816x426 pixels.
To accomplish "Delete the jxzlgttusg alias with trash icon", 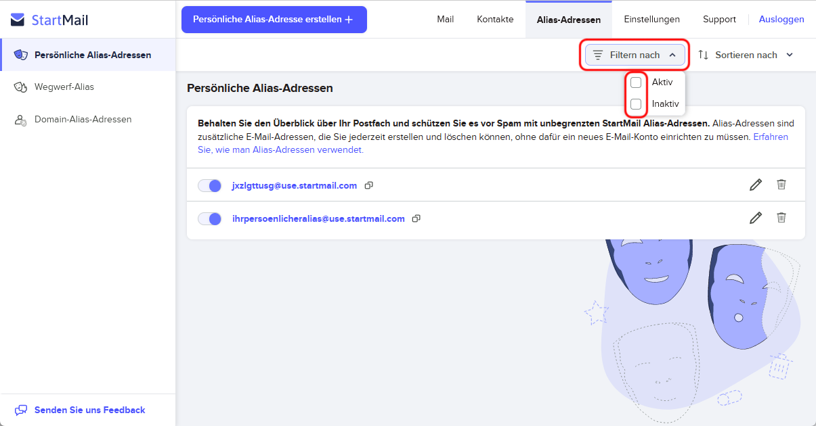I will (781, 185).
